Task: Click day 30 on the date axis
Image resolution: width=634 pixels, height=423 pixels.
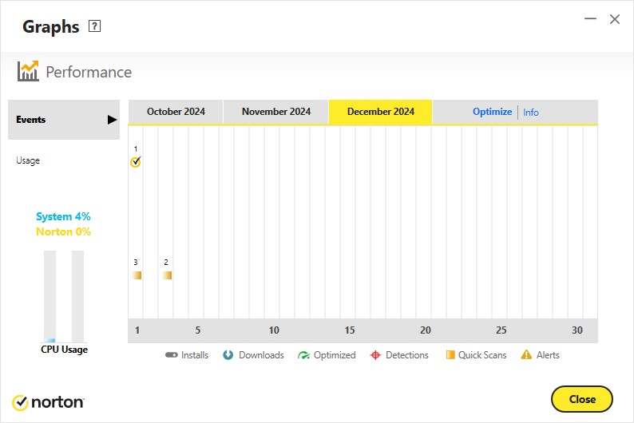Action: [577, 330]
